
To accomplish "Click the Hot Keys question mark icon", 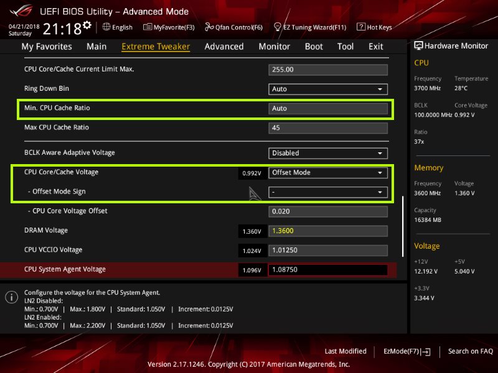I will point(361,27).
